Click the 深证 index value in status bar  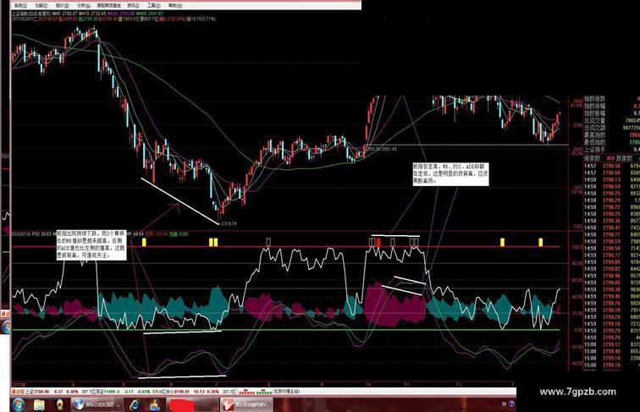pos(112,392)
